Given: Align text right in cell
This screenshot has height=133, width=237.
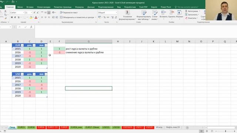Looking at the screenshot, I should [x=49, y=17].
